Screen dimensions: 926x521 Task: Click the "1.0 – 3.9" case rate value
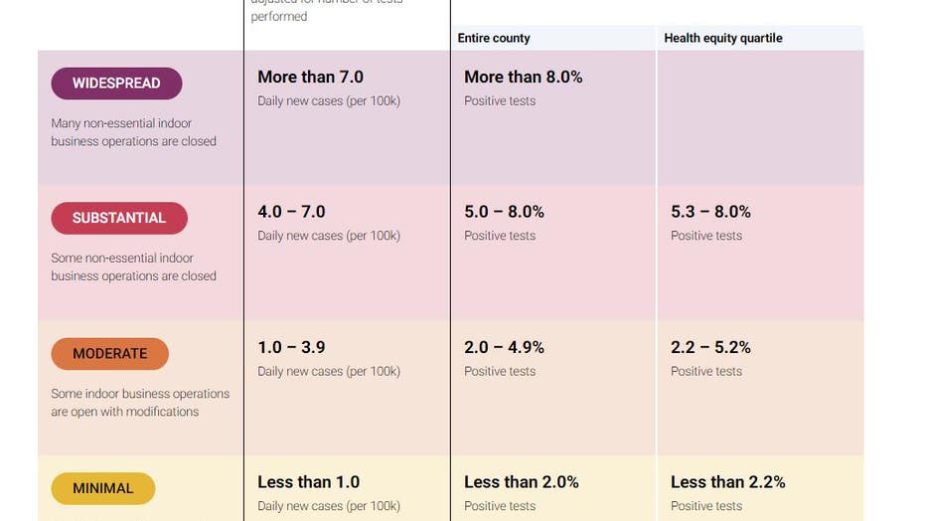(291, 347)
